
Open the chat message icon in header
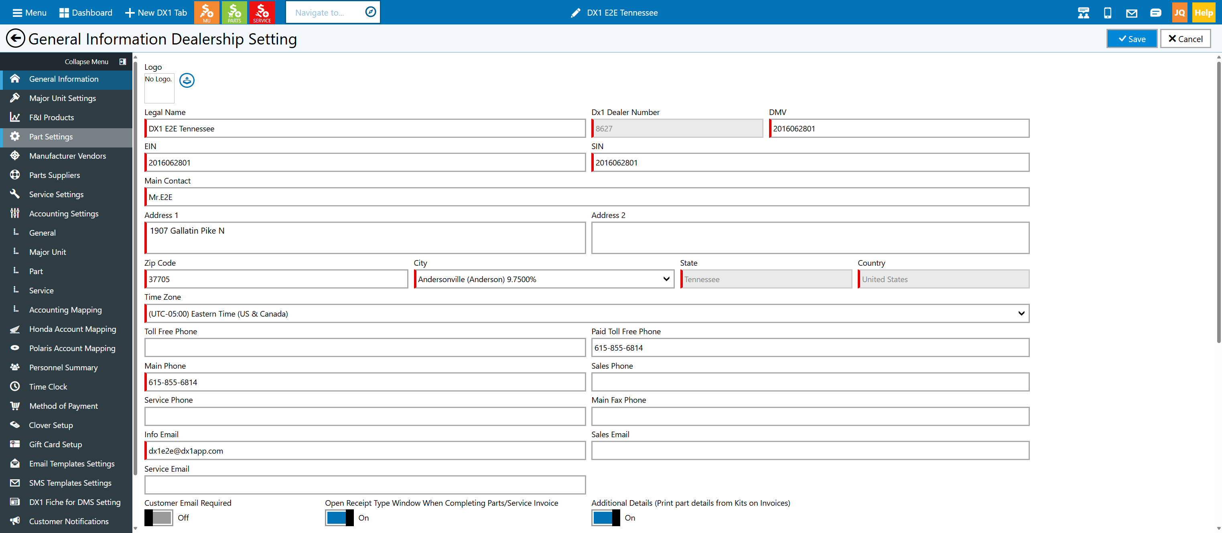click(1155, 13)
